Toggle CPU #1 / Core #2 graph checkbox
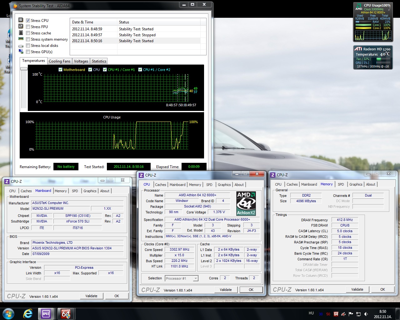Image resolution: width=400 pixels, height=320 pixels. point(140,70)
